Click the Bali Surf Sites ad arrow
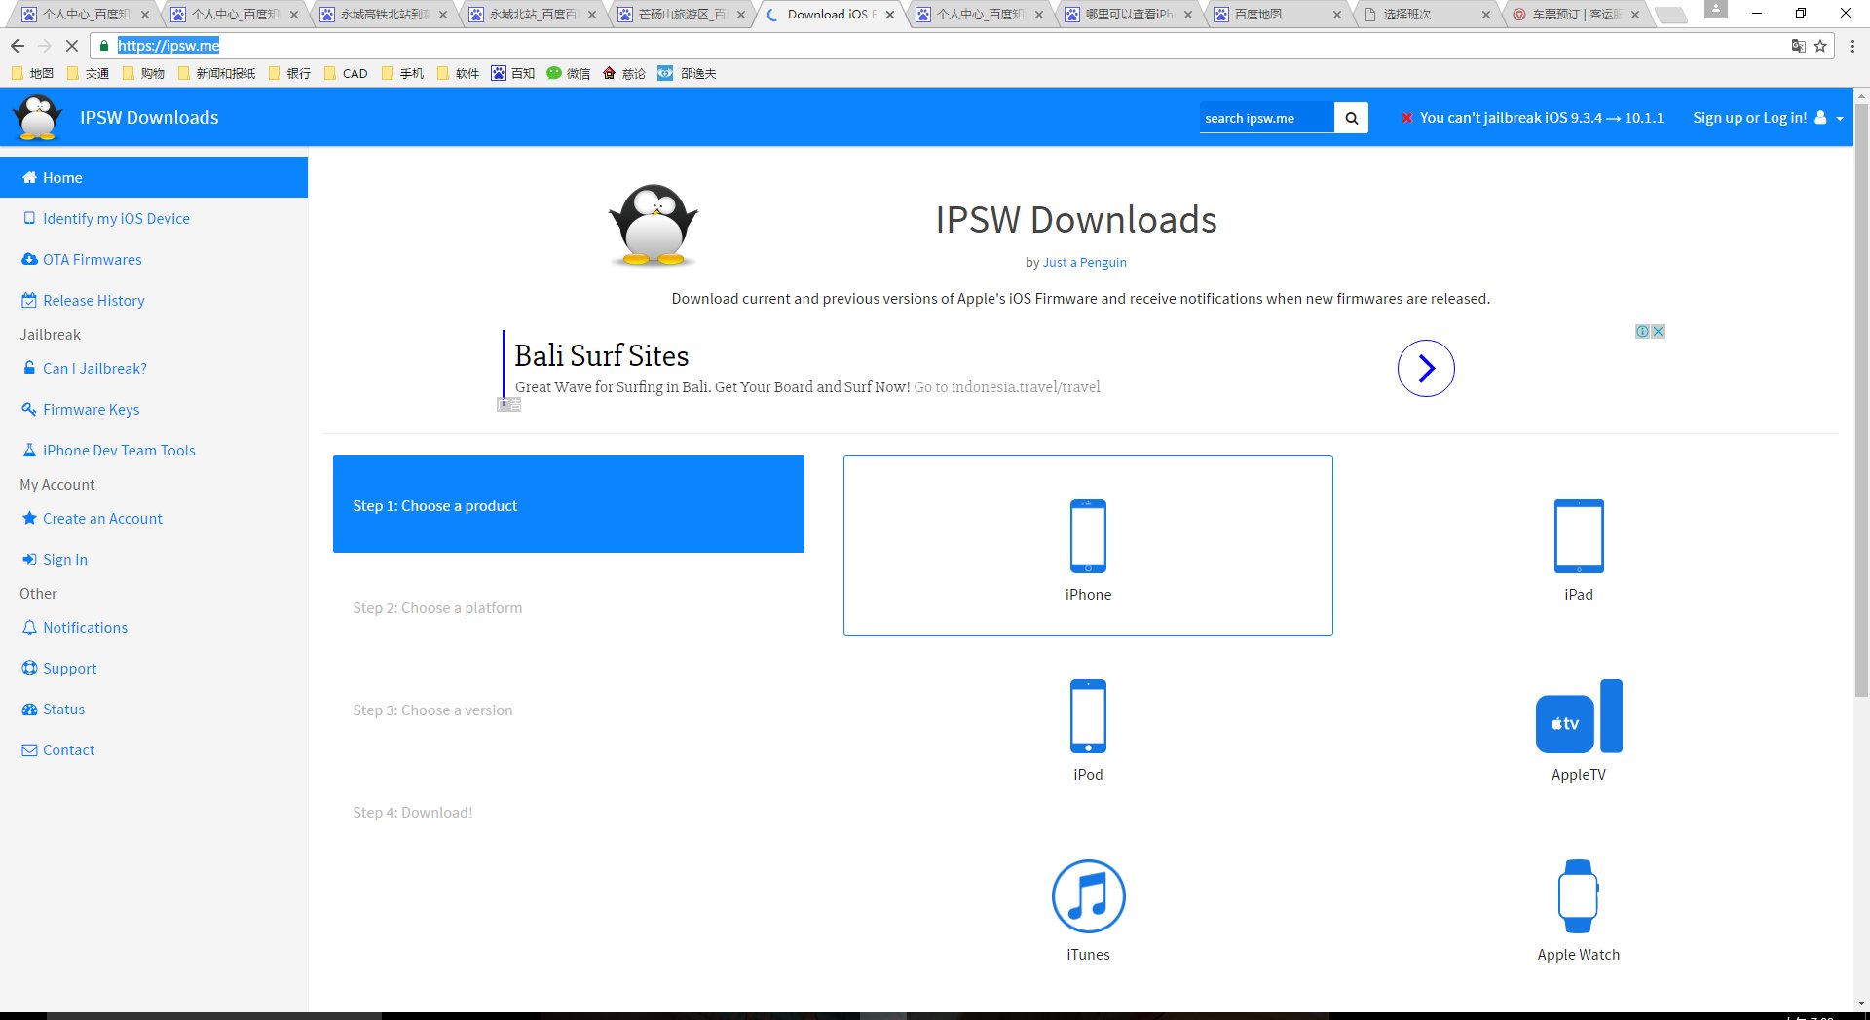Viewport: 1870px width, 1020px height. coord(1425,368)
